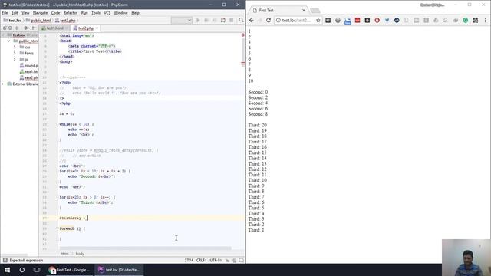Image resolution: width=491 pixels, height=276 pixels.
Task: Expand the js folder
Action: [15, 59]
